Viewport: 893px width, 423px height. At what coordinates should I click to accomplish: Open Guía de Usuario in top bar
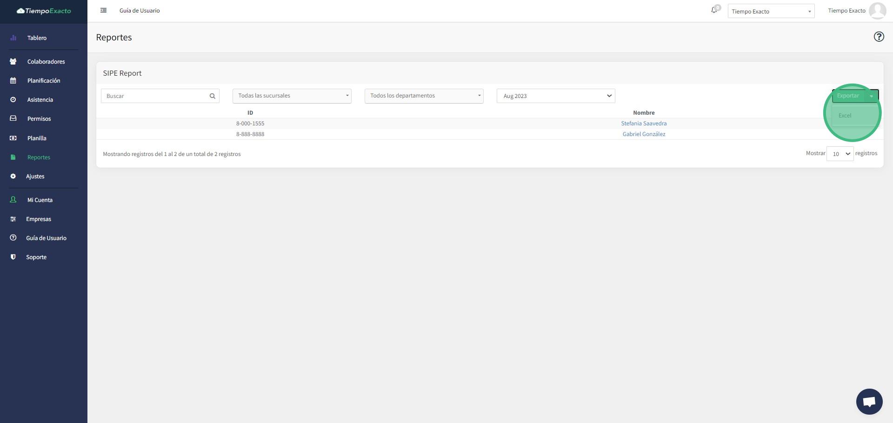point(140,11)
